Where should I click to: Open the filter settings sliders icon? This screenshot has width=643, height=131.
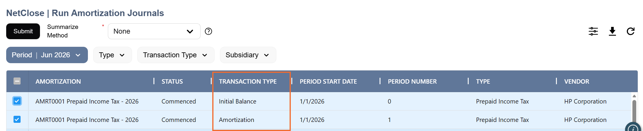tap(593, 31)
